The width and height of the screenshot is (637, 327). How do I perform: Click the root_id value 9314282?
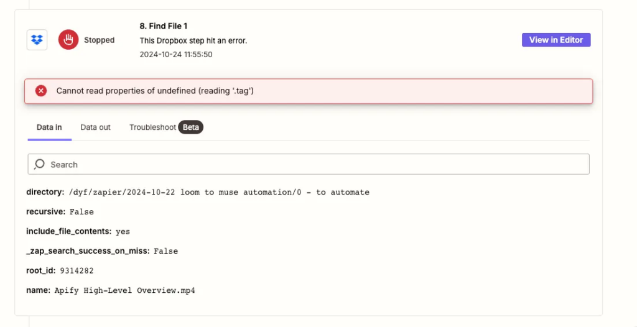point(77,271)
